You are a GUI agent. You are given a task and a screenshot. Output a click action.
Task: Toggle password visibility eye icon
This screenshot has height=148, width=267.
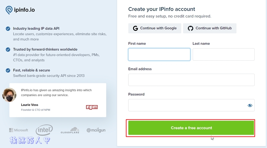250,105
